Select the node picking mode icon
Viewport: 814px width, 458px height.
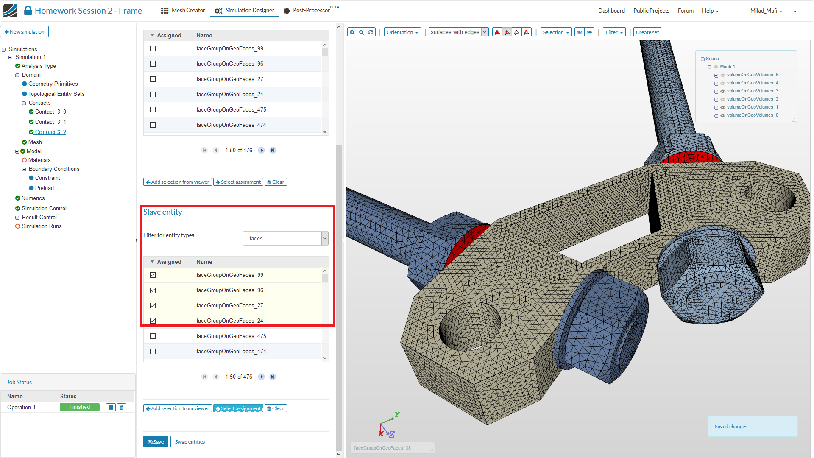(527, 32)
